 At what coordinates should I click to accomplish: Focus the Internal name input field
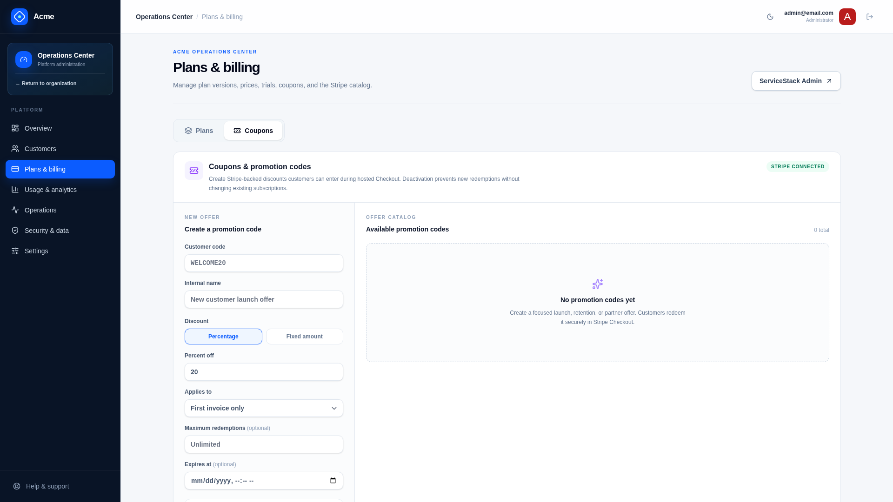click(x=264, y=299)
